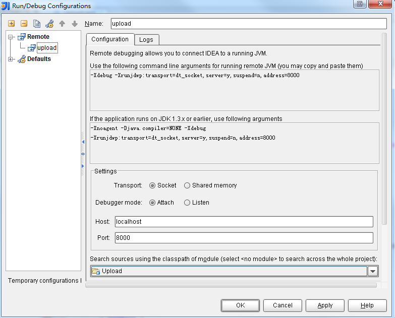Click the JDK 1.3.x arguments text box
395x318 pixels.
click(234, 143)
